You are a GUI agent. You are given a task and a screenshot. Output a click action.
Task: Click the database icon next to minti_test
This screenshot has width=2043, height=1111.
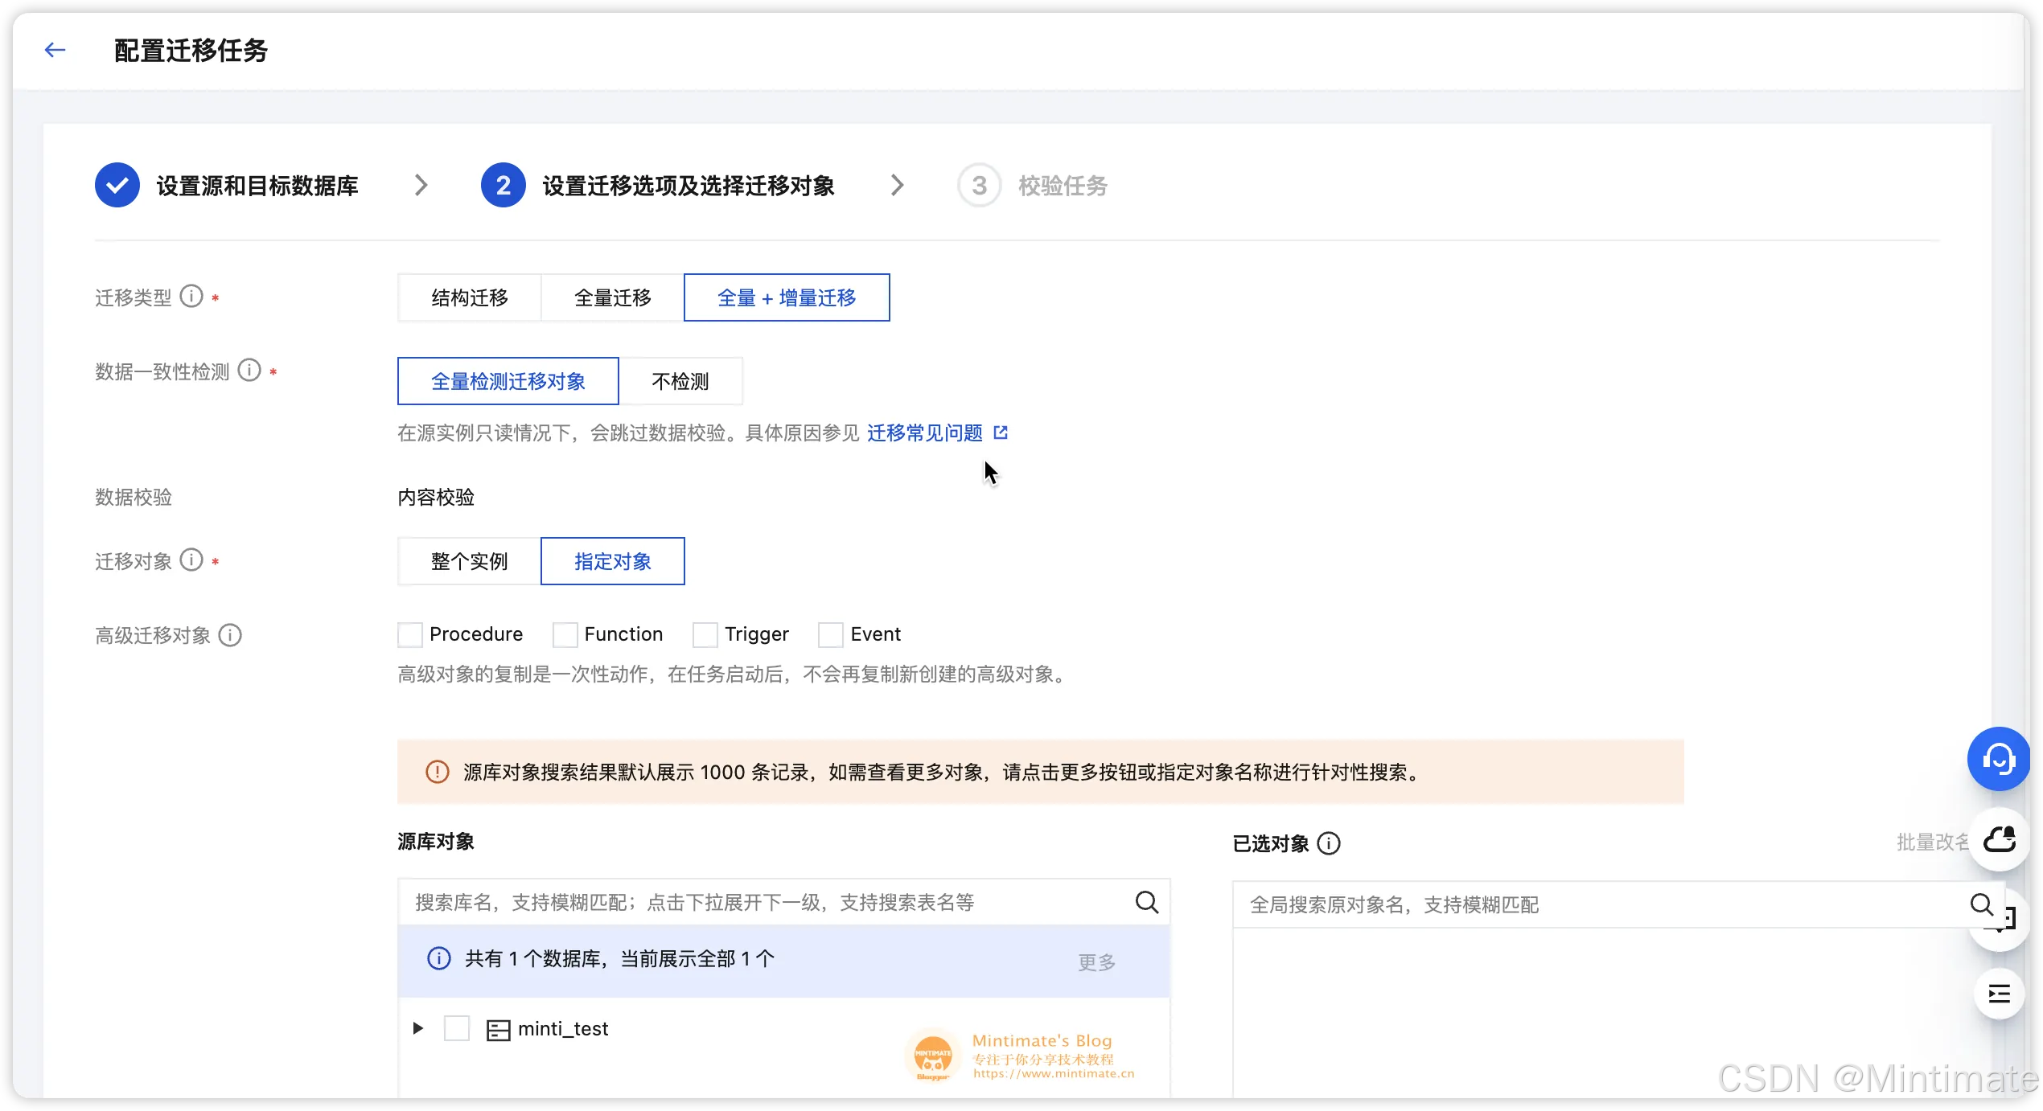(x=499, y=1030)
